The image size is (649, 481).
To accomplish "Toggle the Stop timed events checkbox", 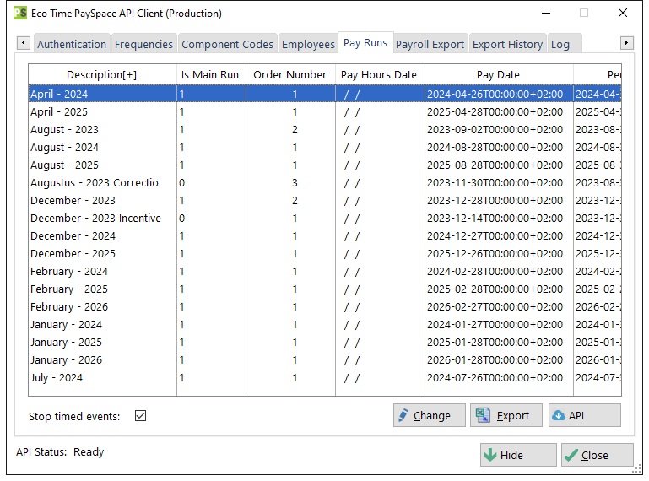I will pyautogui.click(x=141, y=415).
